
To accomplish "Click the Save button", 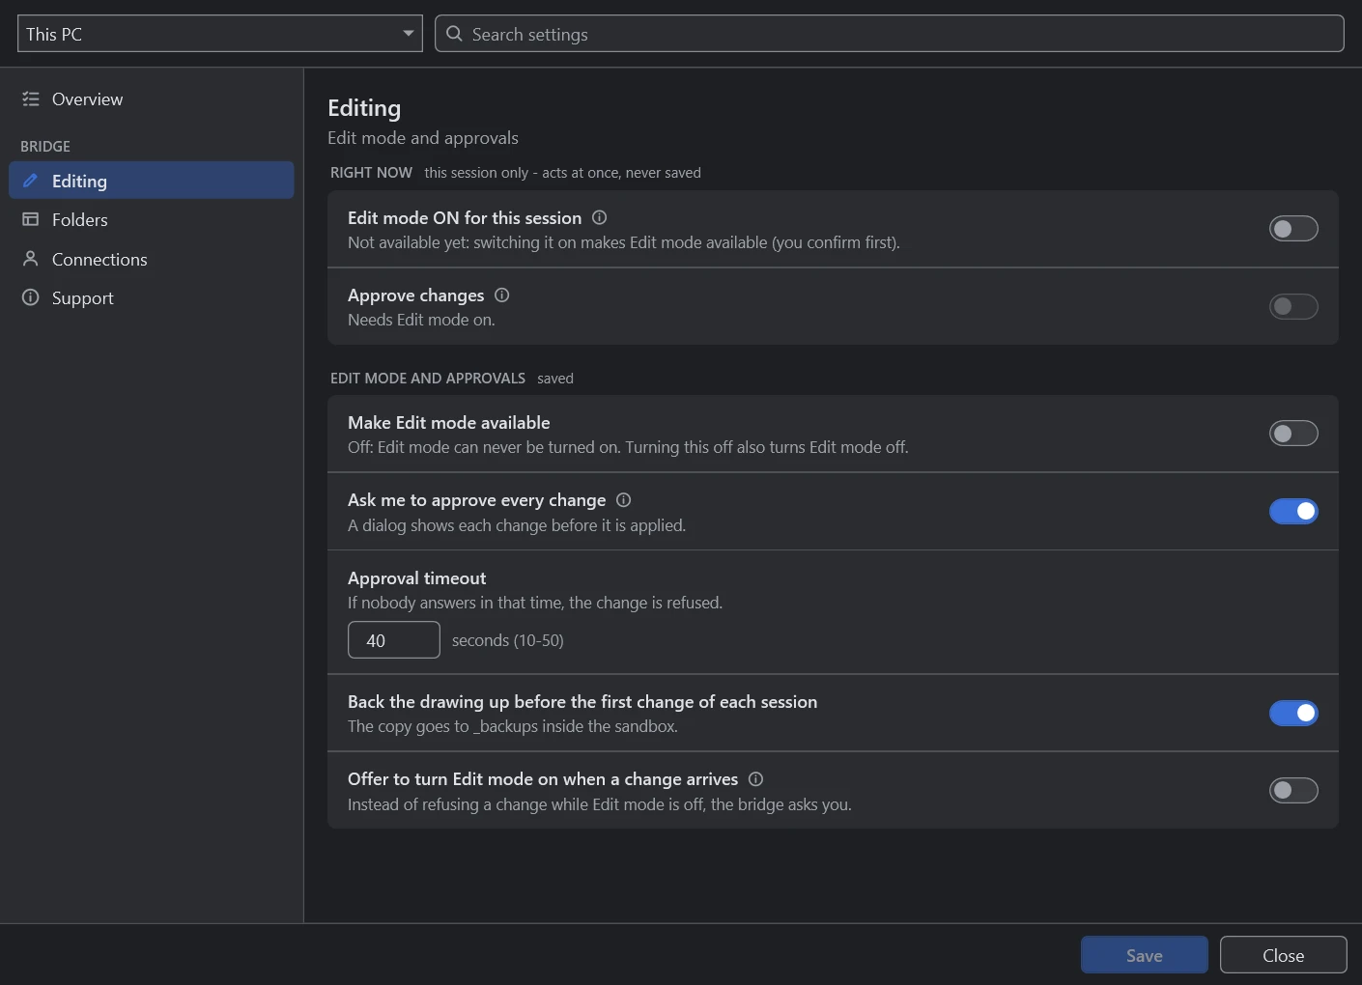I will tap(1145, 955).
